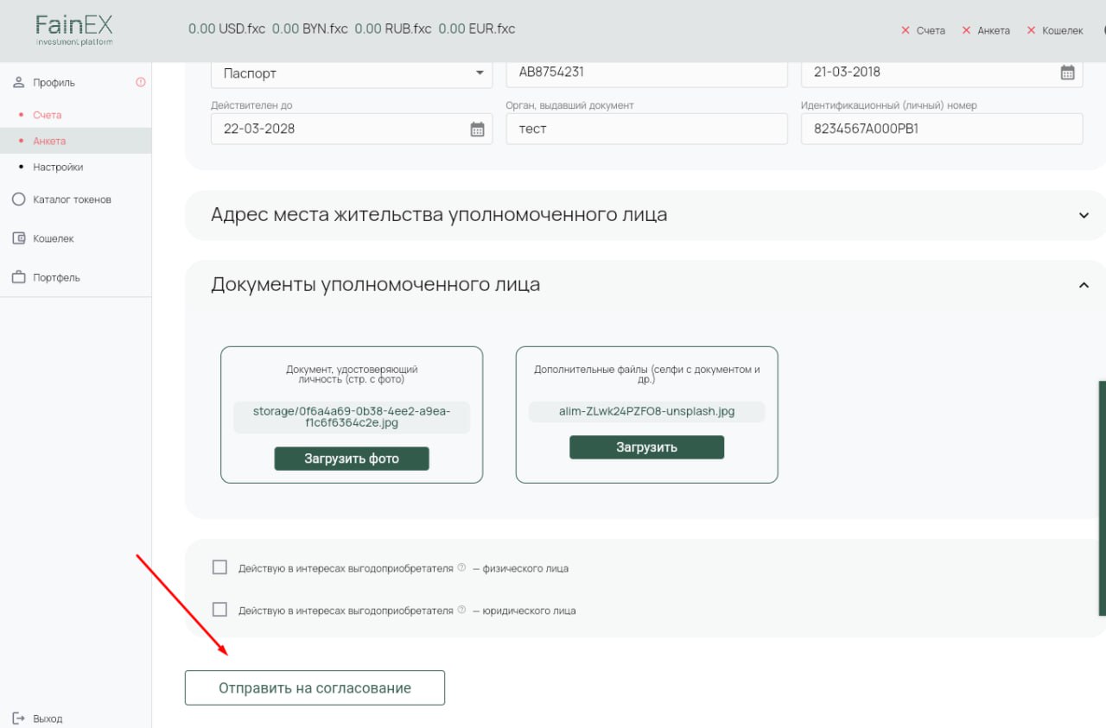
Task: Open Настройки sidebar item
Action: click(x=58, y=168)
